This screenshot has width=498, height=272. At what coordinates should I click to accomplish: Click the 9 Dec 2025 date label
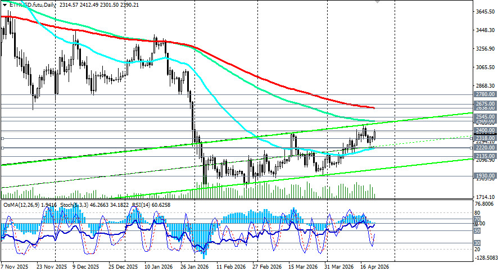coord(85,266)
